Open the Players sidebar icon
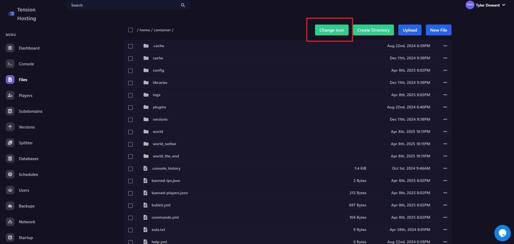 click(x=10, y=95)
